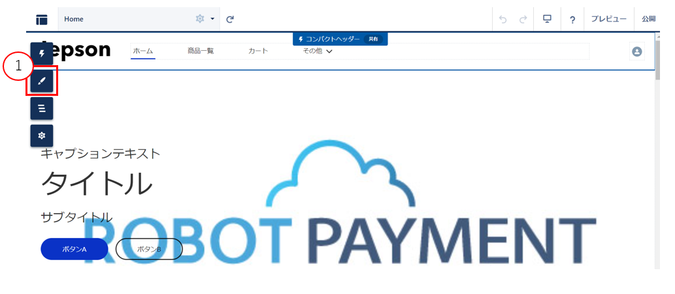Screen dimensions: 675x294
Task: Open the Components lightning bolt panel
Action: point(42,53)
